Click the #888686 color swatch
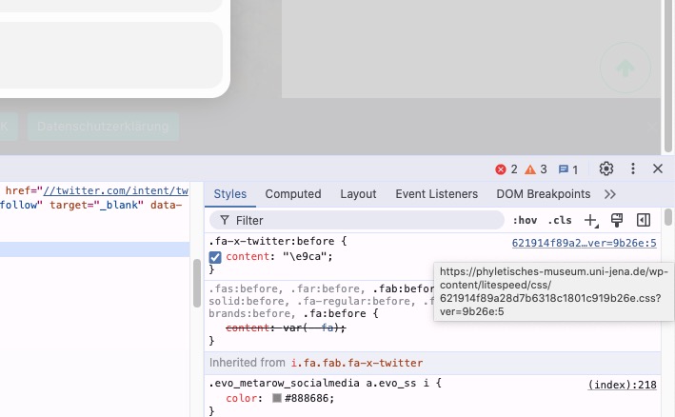This screenshot has width=675, height=417. [277, 398]
